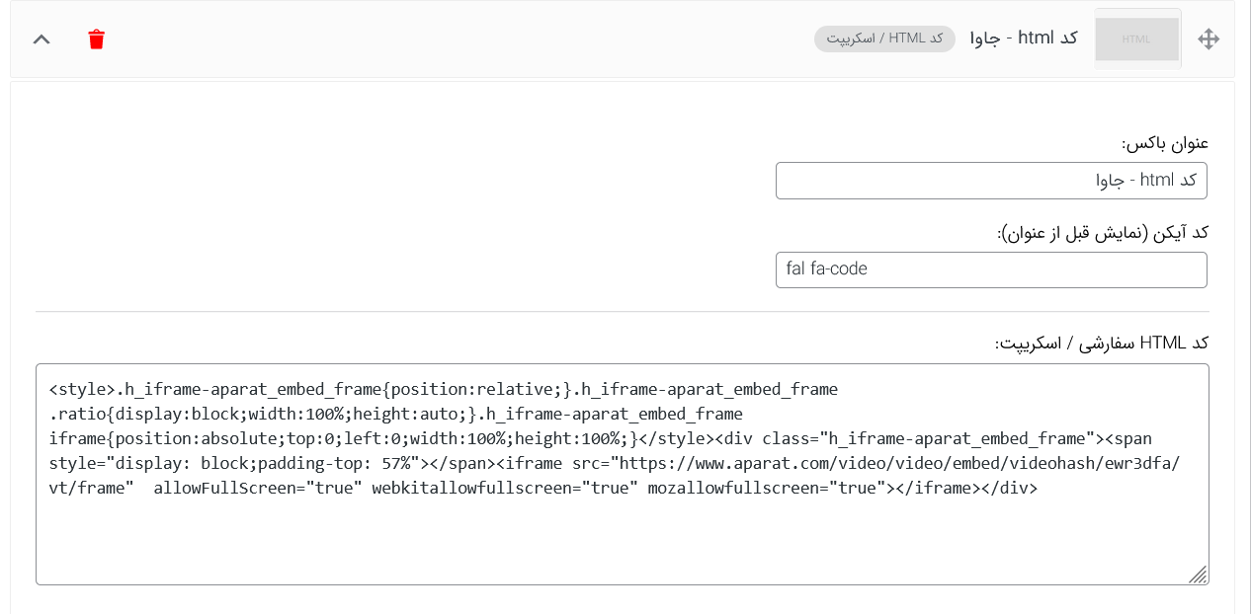
Task: Click the textarea resize grip corner
Action: click(1198, 575)
